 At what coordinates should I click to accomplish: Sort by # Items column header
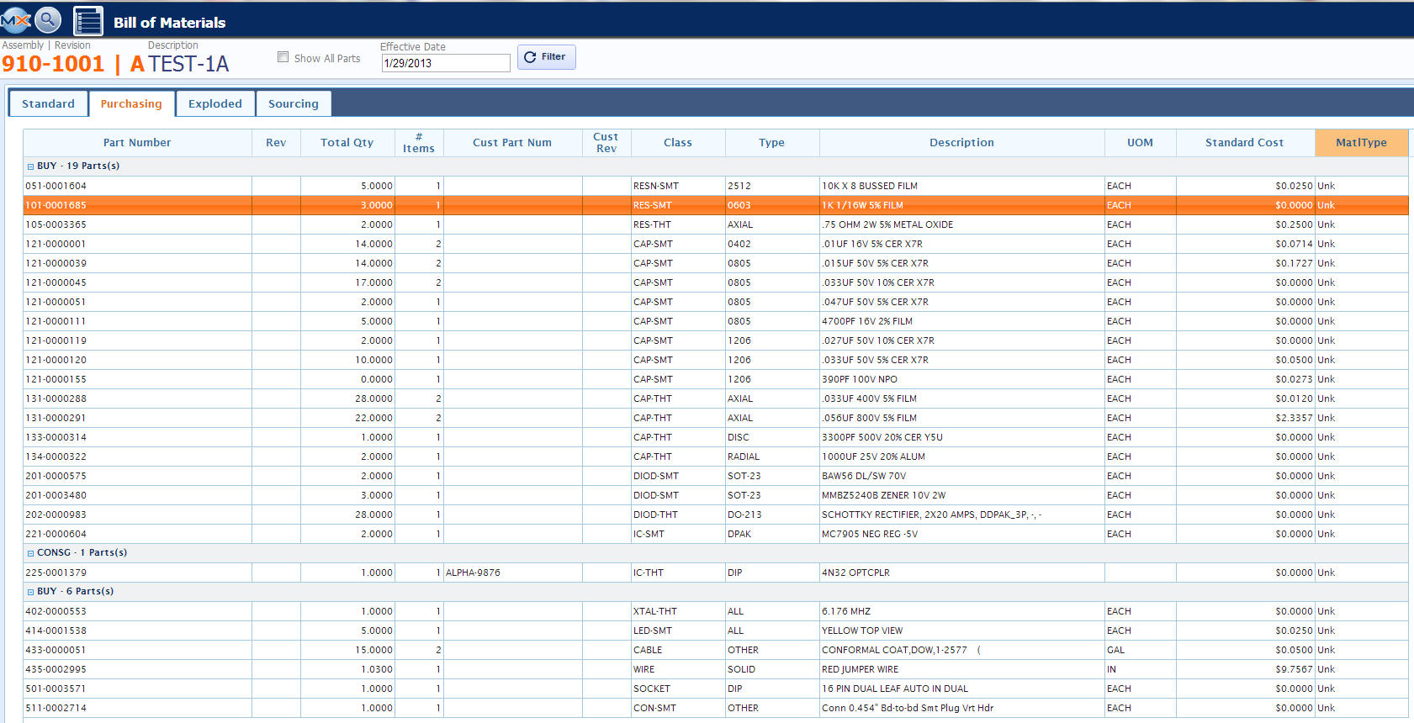click(419, 143)
